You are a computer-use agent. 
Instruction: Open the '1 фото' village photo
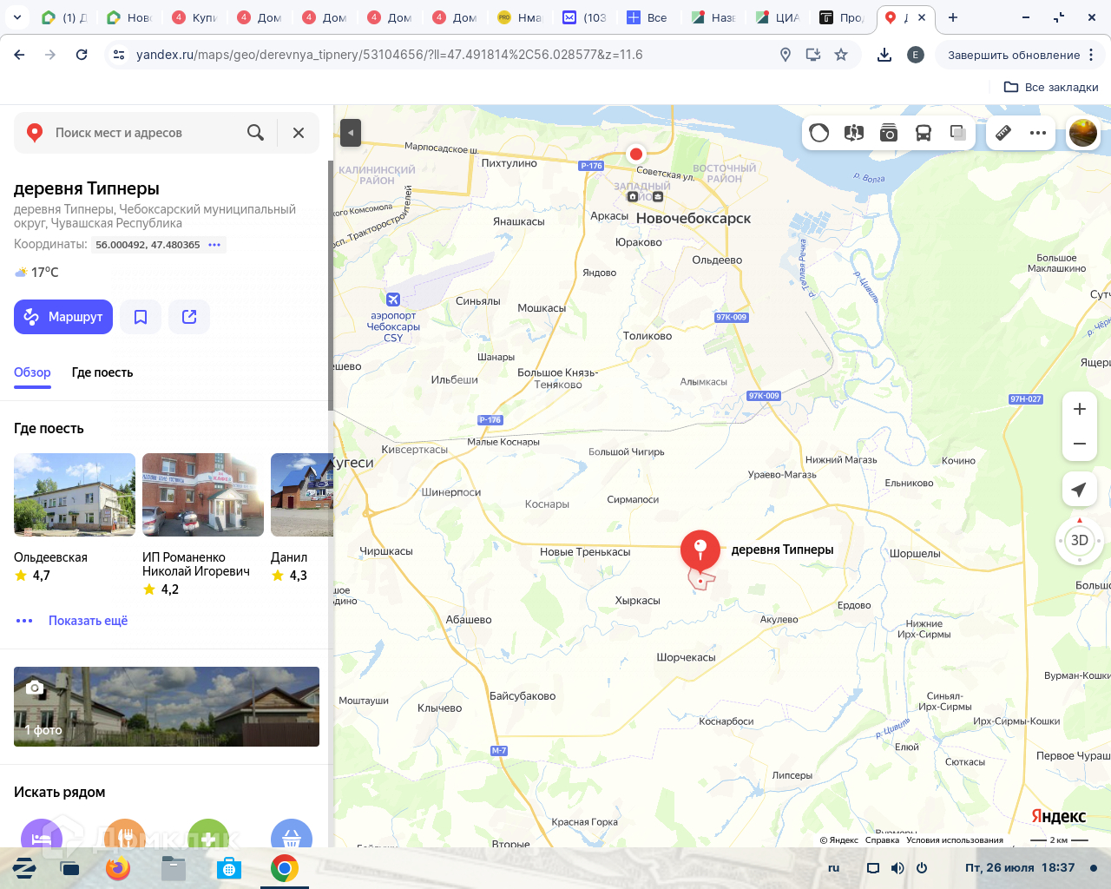pos(167,707)
